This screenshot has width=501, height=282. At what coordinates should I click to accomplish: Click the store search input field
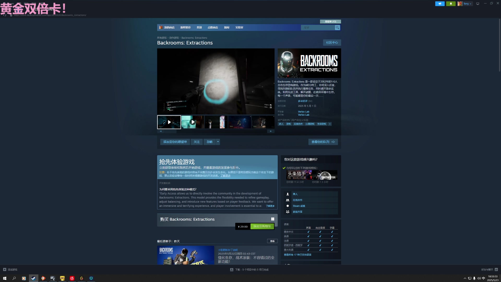click(318, 27)
